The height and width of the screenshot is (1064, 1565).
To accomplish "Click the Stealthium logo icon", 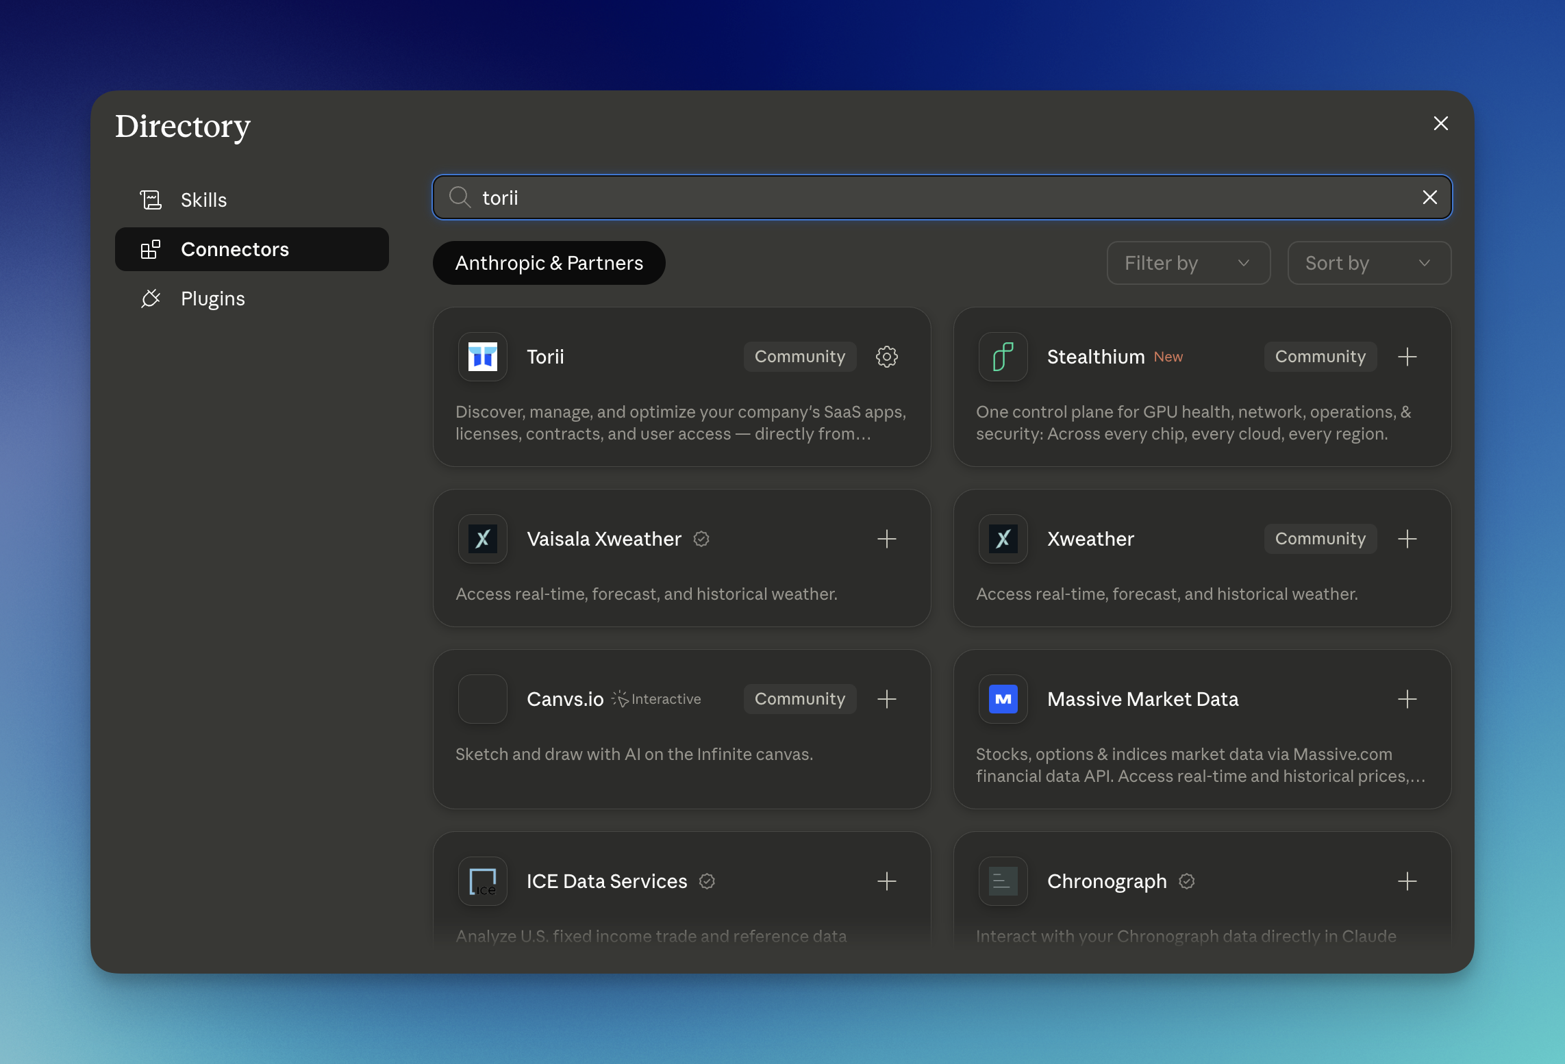I will (x=1003, y=357).
